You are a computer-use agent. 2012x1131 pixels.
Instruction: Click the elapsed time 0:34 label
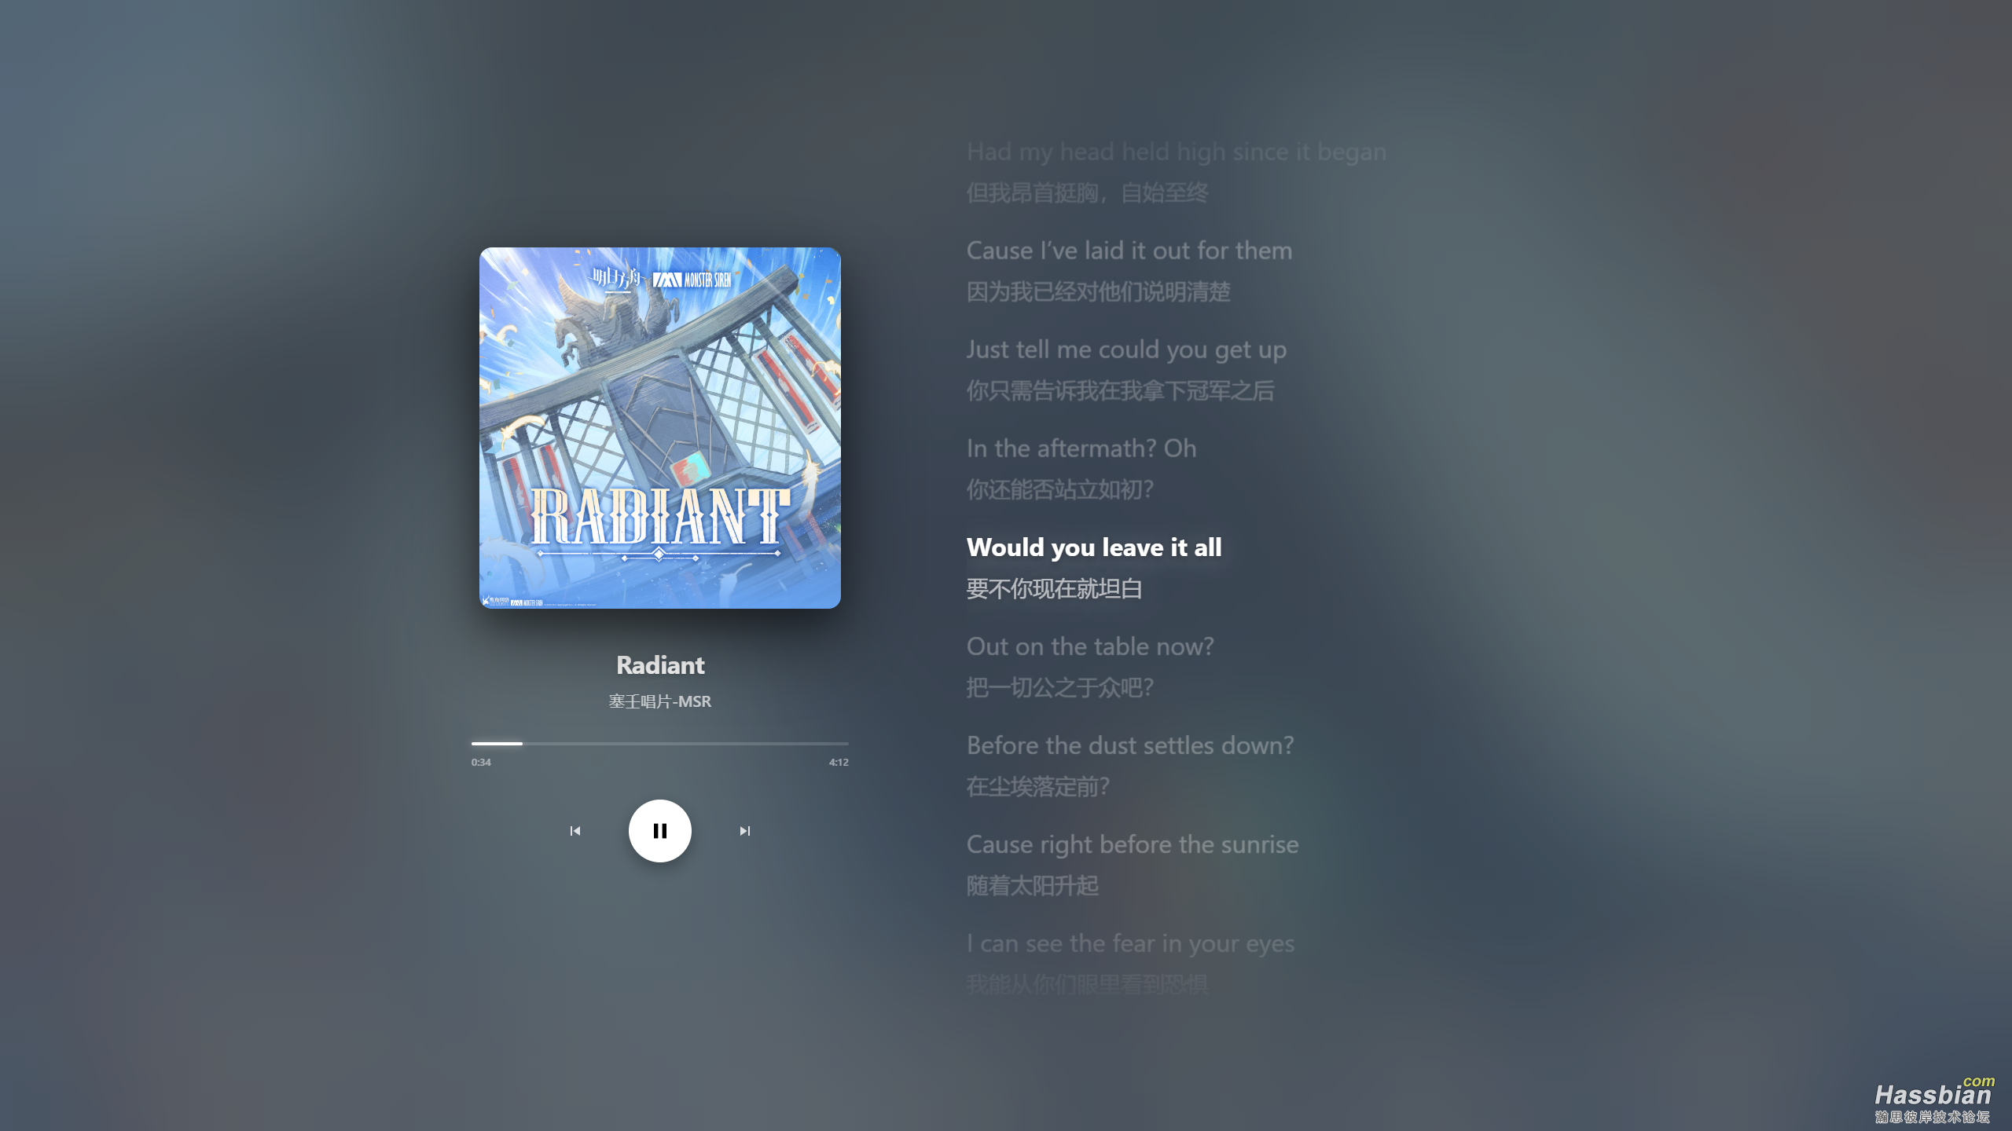[481, 762]
